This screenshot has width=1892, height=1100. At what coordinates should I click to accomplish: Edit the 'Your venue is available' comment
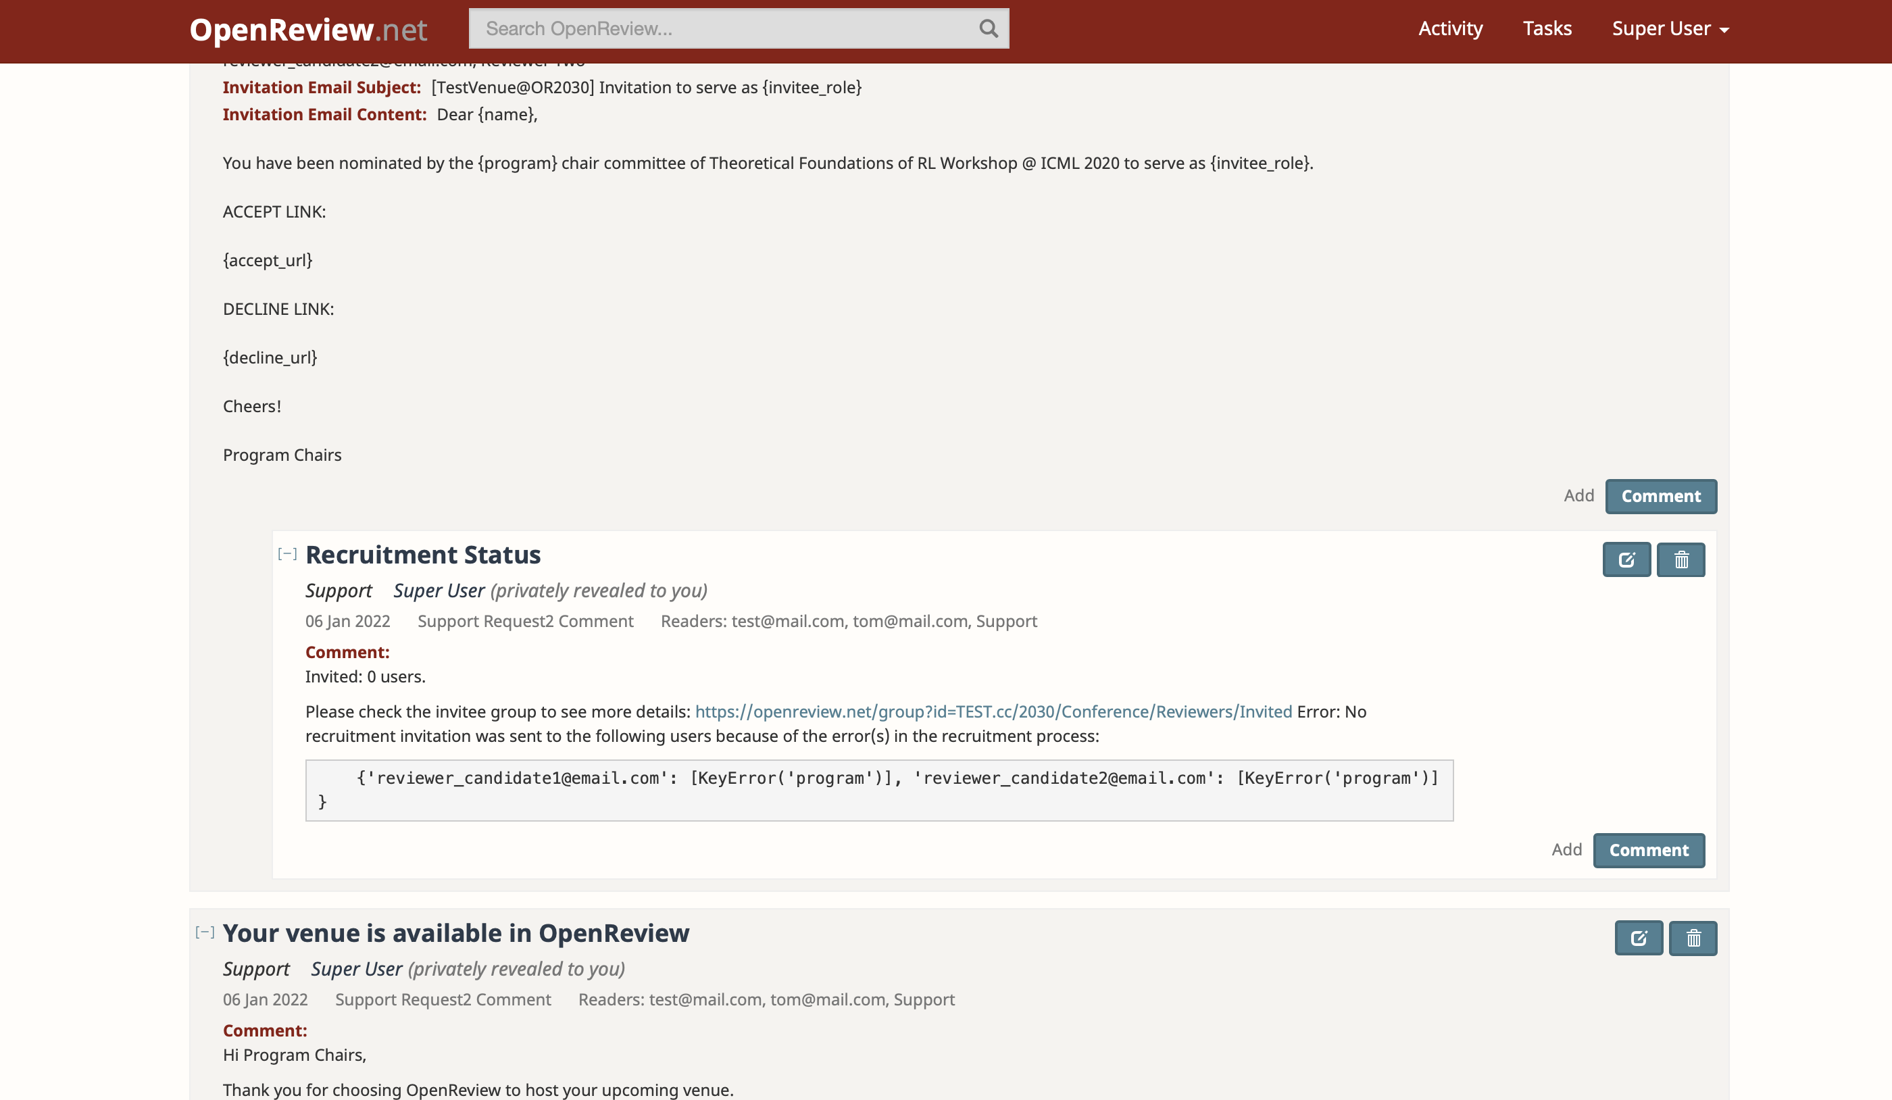point(1638,938)
